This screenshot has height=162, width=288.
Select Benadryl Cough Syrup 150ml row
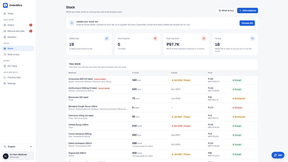[x=162, y=108]
